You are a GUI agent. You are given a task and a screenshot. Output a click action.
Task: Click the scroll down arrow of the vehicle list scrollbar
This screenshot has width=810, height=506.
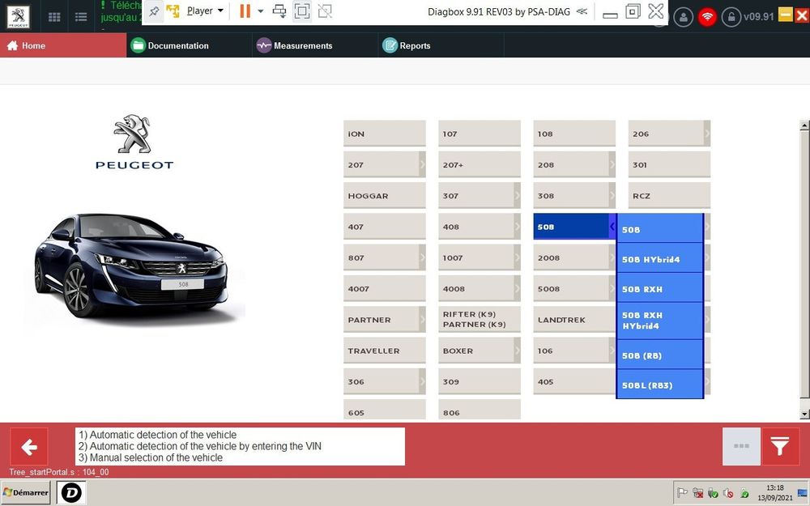804,414
